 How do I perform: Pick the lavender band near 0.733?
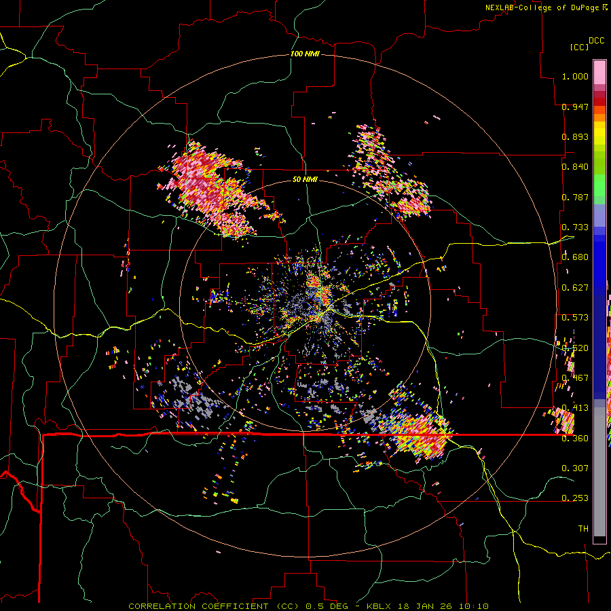[599, 215]
